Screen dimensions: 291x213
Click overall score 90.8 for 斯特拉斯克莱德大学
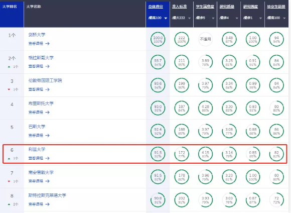158,200
